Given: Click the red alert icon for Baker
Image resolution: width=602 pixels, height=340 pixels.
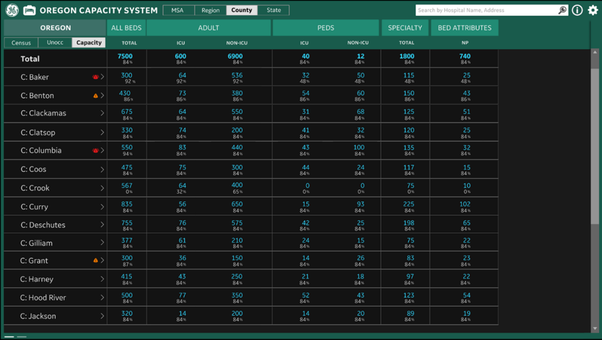Looking at the screenshot, I should (x=96, y=77).
